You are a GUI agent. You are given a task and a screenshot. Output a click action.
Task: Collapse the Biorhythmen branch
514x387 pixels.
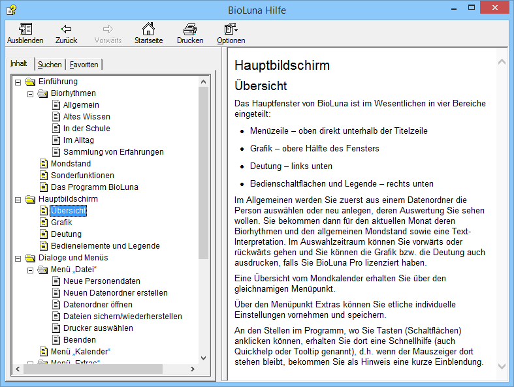coord(30,94)
